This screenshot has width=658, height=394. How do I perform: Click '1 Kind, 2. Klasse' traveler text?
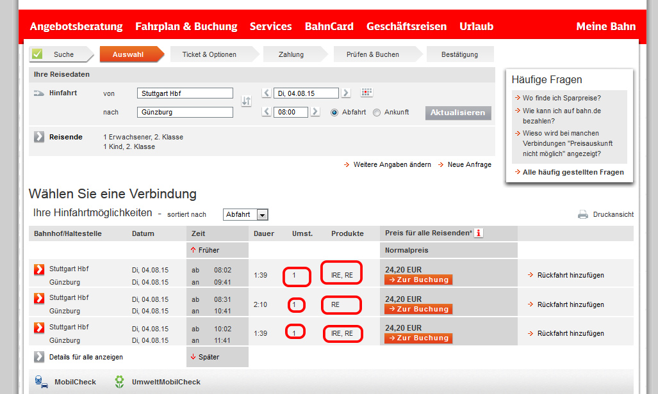pyautogui.click(x=129, y=146)
